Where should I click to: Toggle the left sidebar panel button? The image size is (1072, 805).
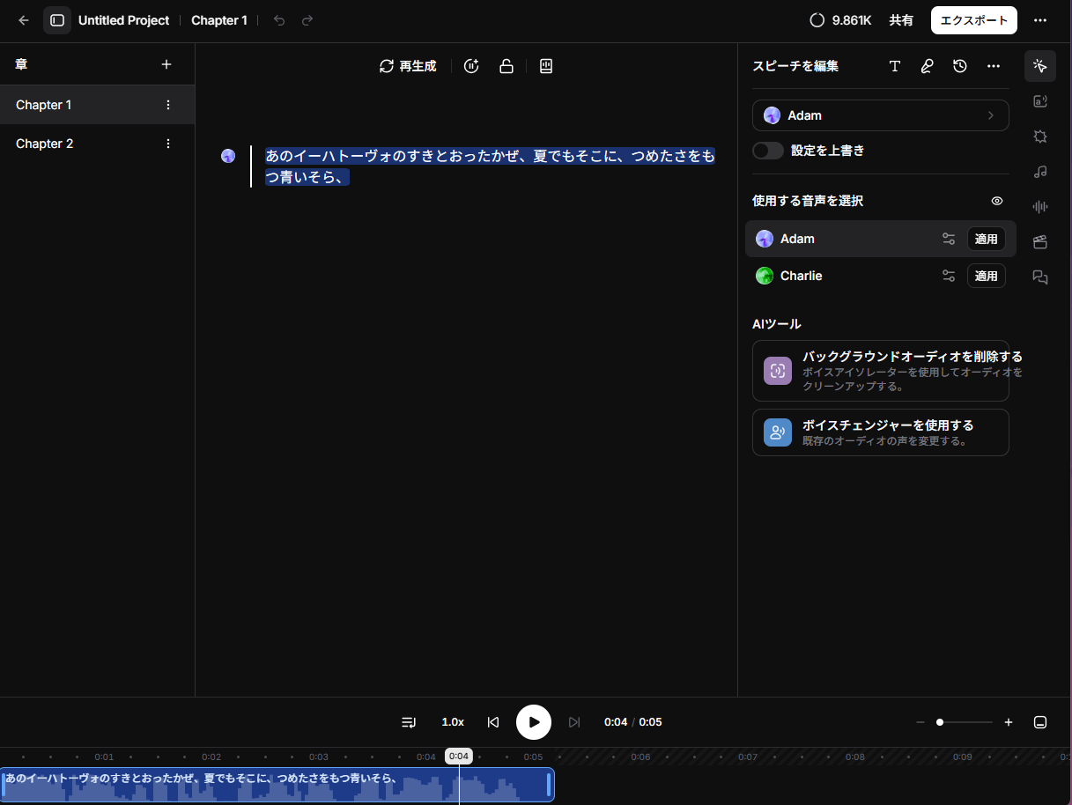[57, 20]
